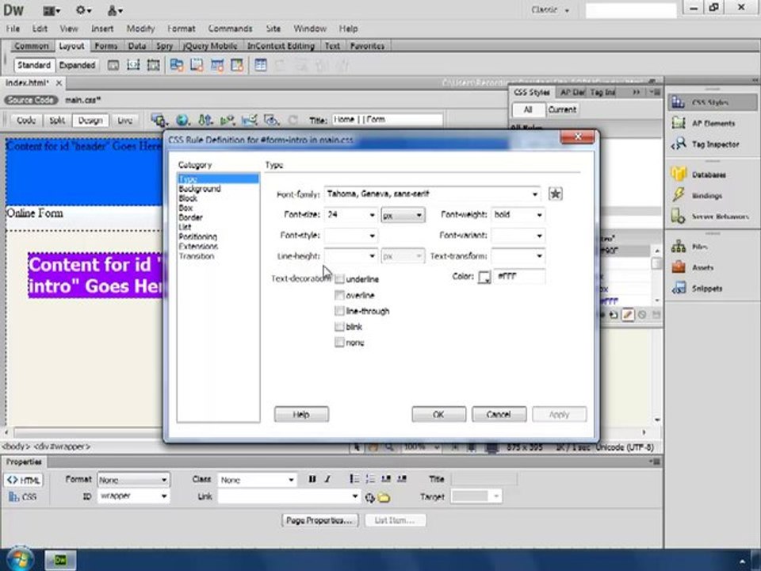The width and height of the screenshot is (761, 571).
Task: Click the Preview in Browser globe icon
Action: click(182, 120)
